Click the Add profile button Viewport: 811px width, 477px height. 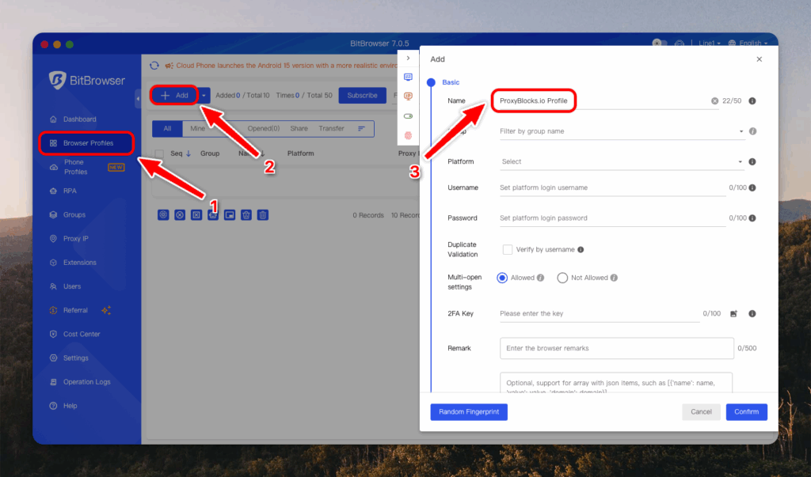[x=174, y=96]
